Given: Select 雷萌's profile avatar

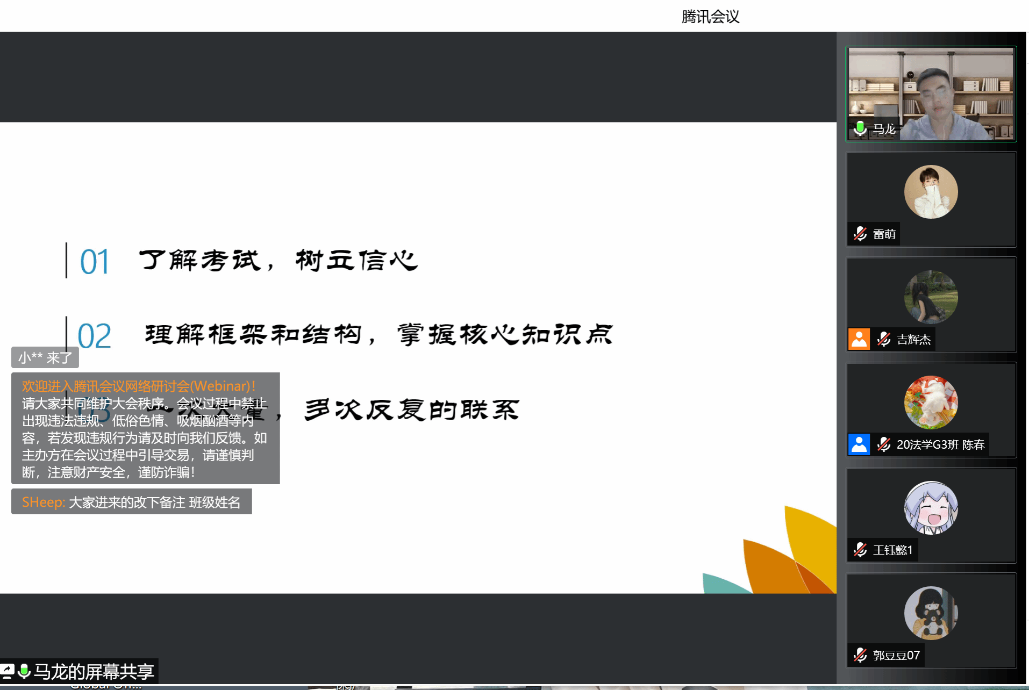Looking at the screenshot, I should pos(931,192).
